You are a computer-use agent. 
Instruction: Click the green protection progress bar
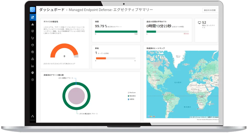tap(116, 32)
